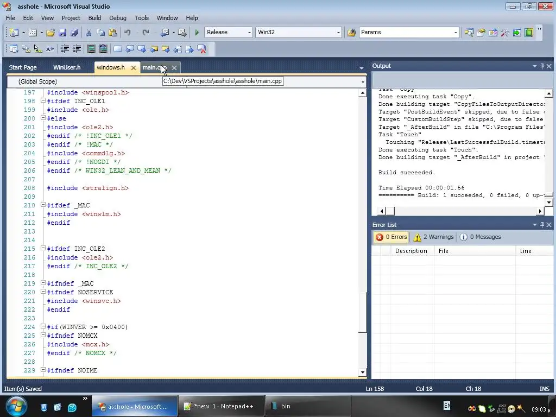Open the Debug menu

coord(118,18)
